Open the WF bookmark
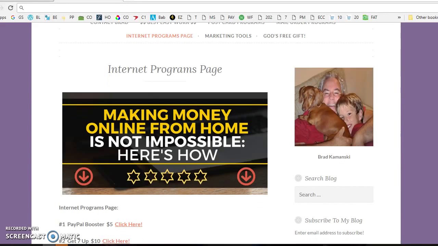The height and width of the screenshot is (246, 438). pos(246,17)
